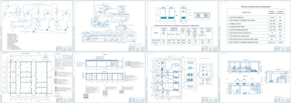The width and height of the screenshot is (291, 103).
Task: Select the sheet with 'Разрез 1-1' building sections
Action: (109, 77)
